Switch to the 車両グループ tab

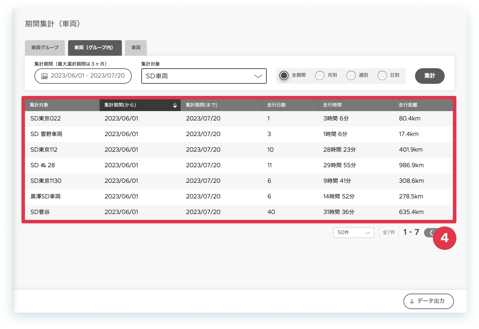tap(45, 48)
